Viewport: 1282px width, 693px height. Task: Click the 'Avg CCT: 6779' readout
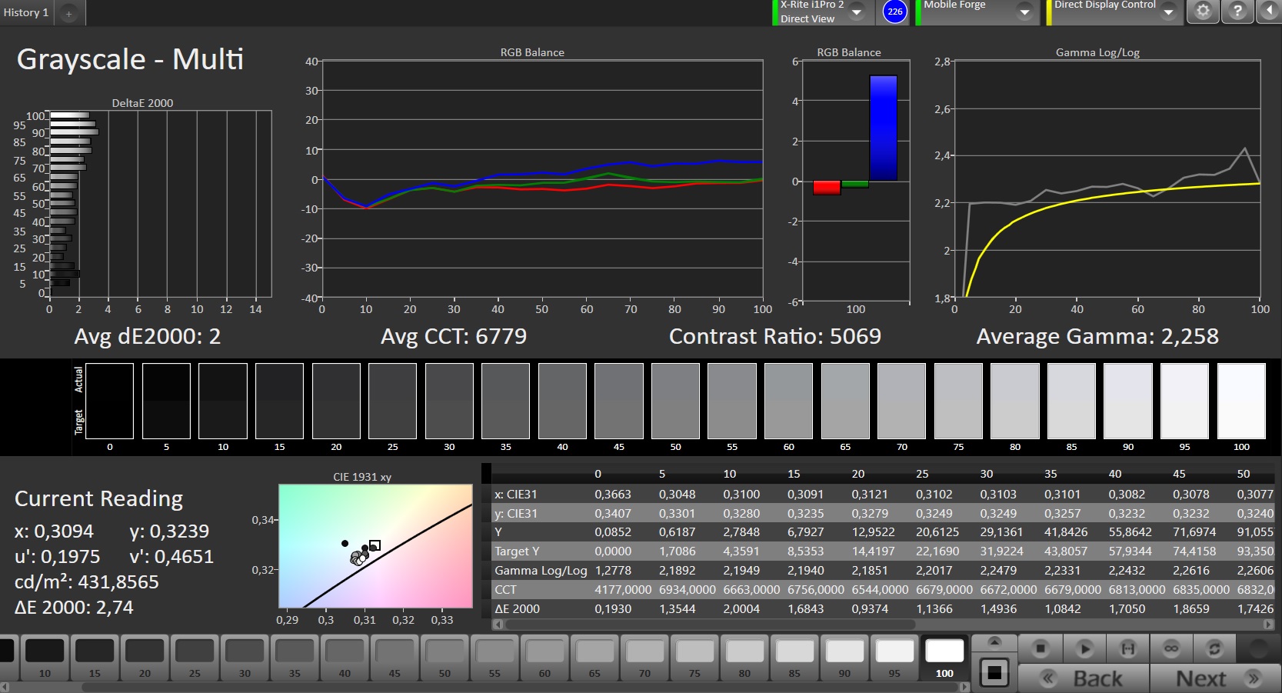(x=454, y=336)
